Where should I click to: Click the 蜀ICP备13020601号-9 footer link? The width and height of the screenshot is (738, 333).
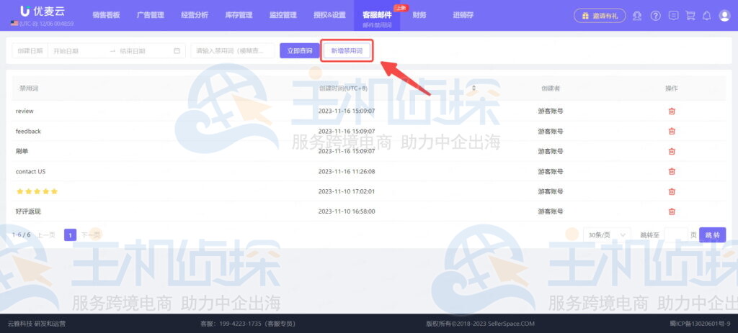pyautogui.click(x=700, y=324)
